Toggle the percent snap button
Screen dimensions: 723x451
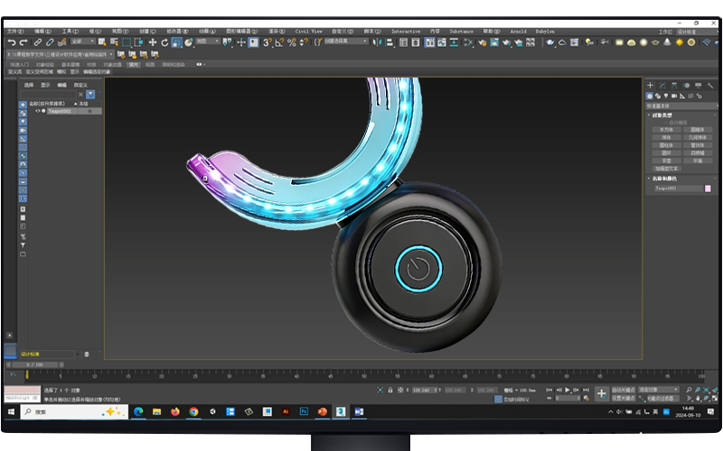[x=291, y=41]
